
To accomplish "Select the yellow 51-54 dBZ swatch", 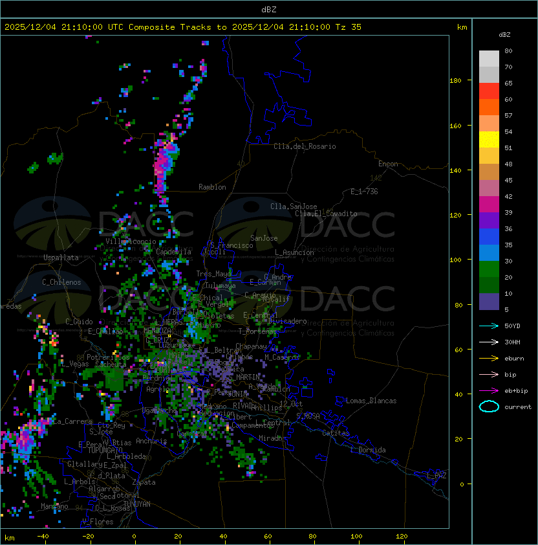I will coord(489,140).
